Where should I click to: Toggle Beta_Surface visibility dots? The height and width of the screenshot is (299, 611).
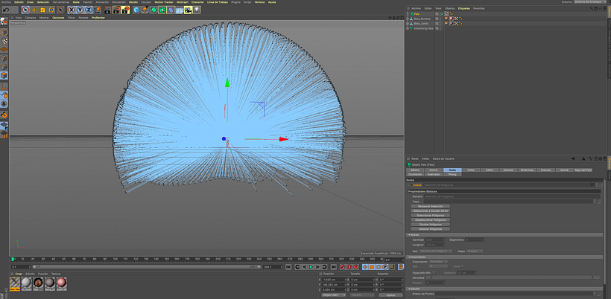pos(440,19)
